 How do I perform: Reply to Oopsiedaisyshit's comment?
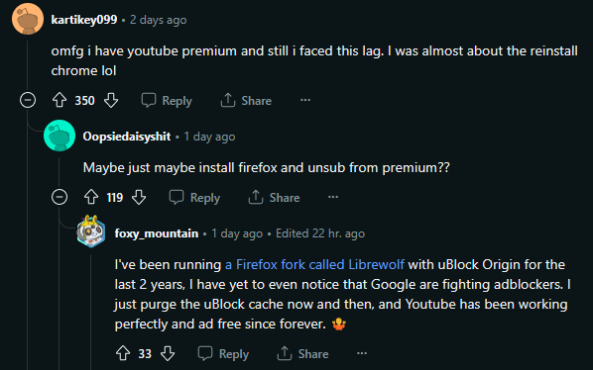194,198
